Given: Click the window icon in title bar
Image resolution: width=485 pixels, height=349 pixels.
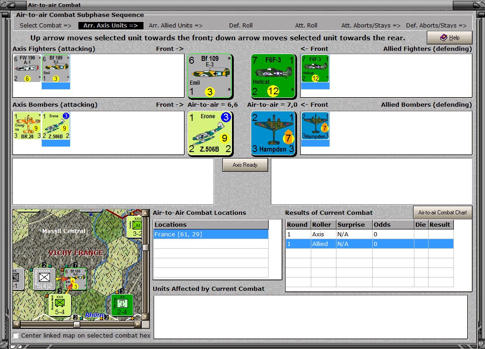Looking at the screenshot, I should click(x=12, y=5).
